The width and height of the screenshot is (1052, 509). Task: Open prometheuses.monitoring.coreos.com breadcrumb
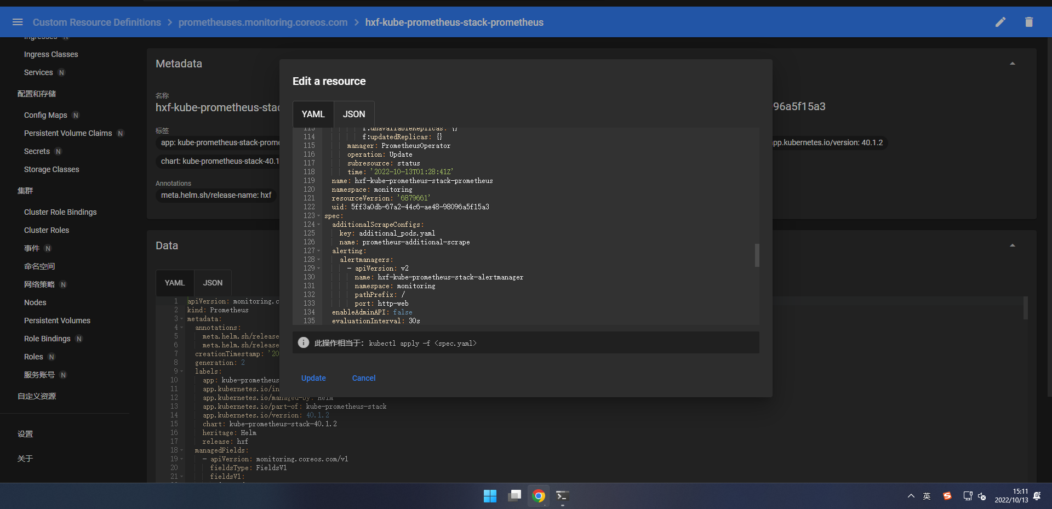(x=263, y=22)
